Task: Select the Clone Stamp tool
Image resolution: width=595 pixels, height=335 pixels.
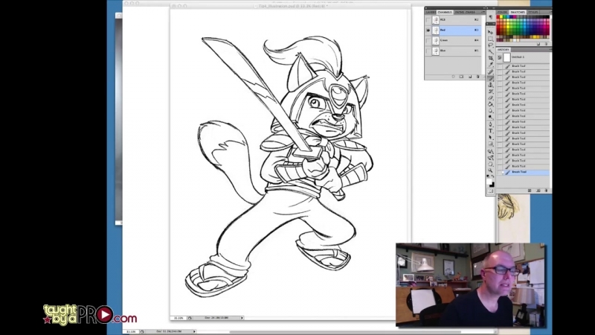Action: 490,85
